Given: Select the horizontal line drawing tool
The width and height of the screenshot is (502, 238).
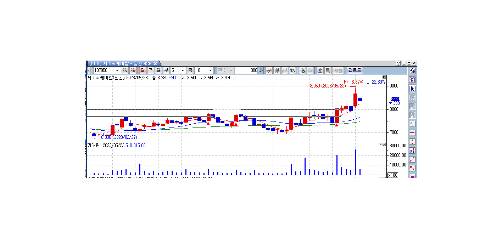Looking at the screenshot, I should pos(412,133).
